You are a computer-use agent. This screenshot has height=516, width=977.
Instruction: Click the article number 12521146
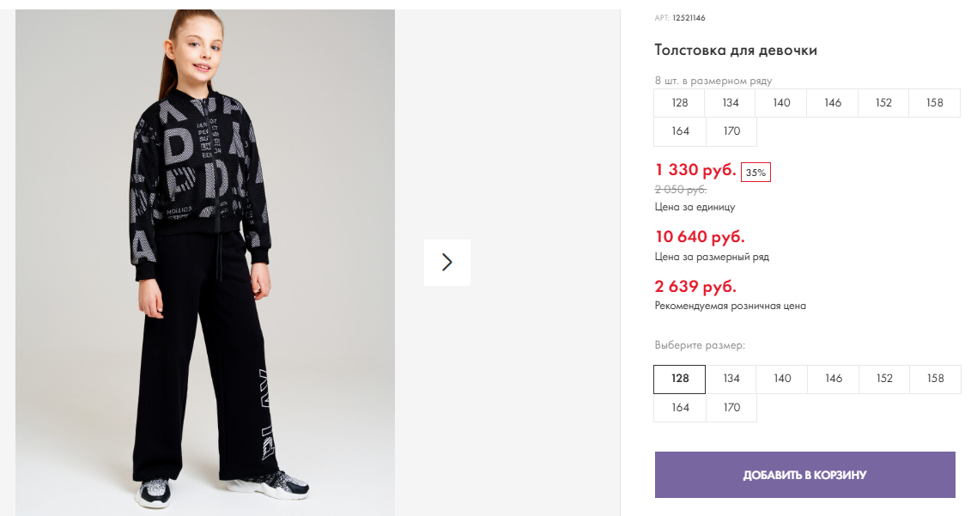click(689, 18)
